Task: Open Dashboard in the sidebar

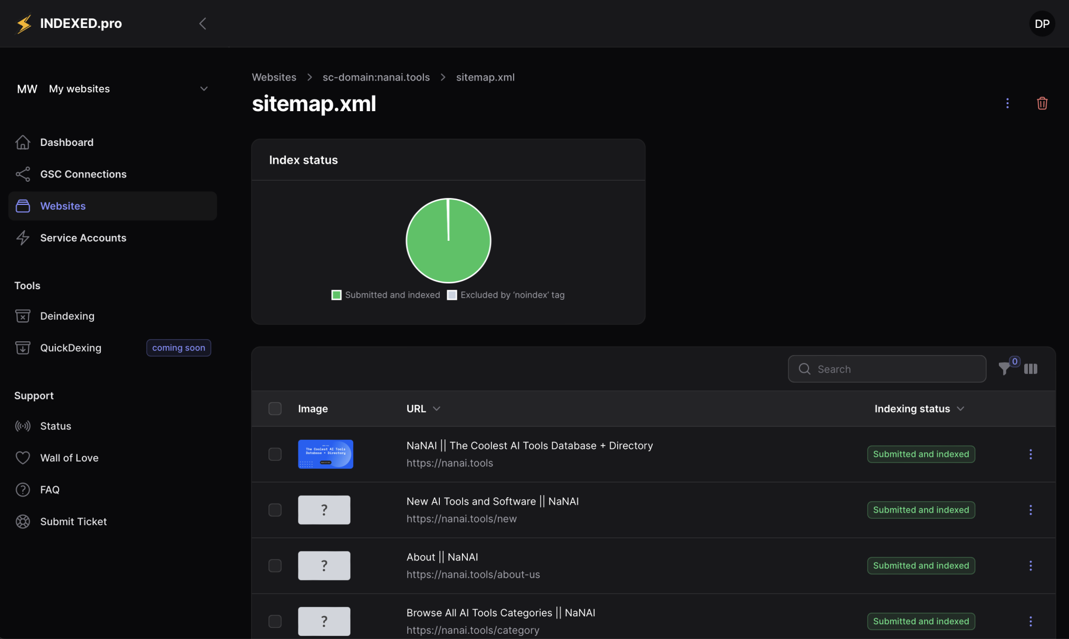Action: tap(112, 142)
